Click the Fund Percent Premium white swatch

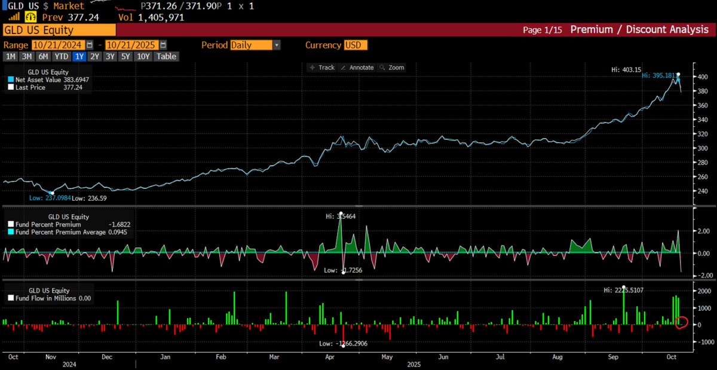[x=10, y=225]
